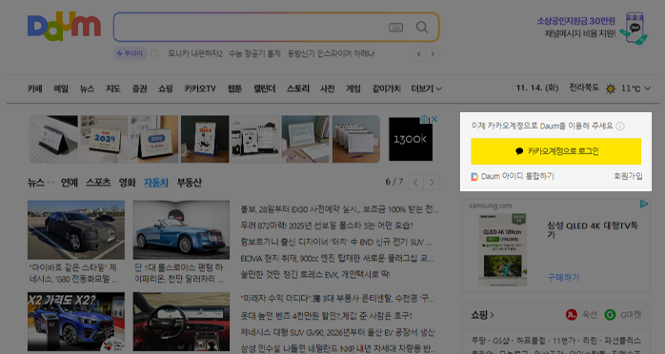The height and width of the screenshot is (354, 665).
Task: Open 카페 in the service menu
Action: tap(35, 88)
